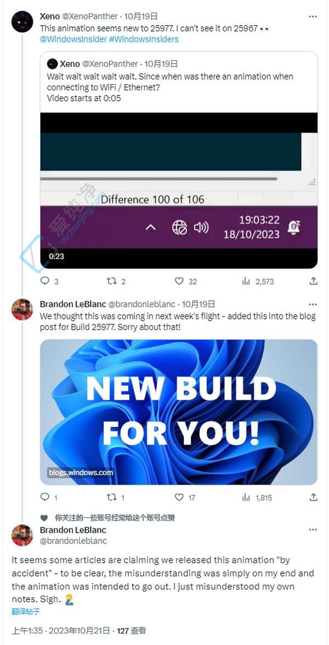Like Xeno's tweet with heart icon
This screenshot has height=645, width=329.
pos(179,281)
